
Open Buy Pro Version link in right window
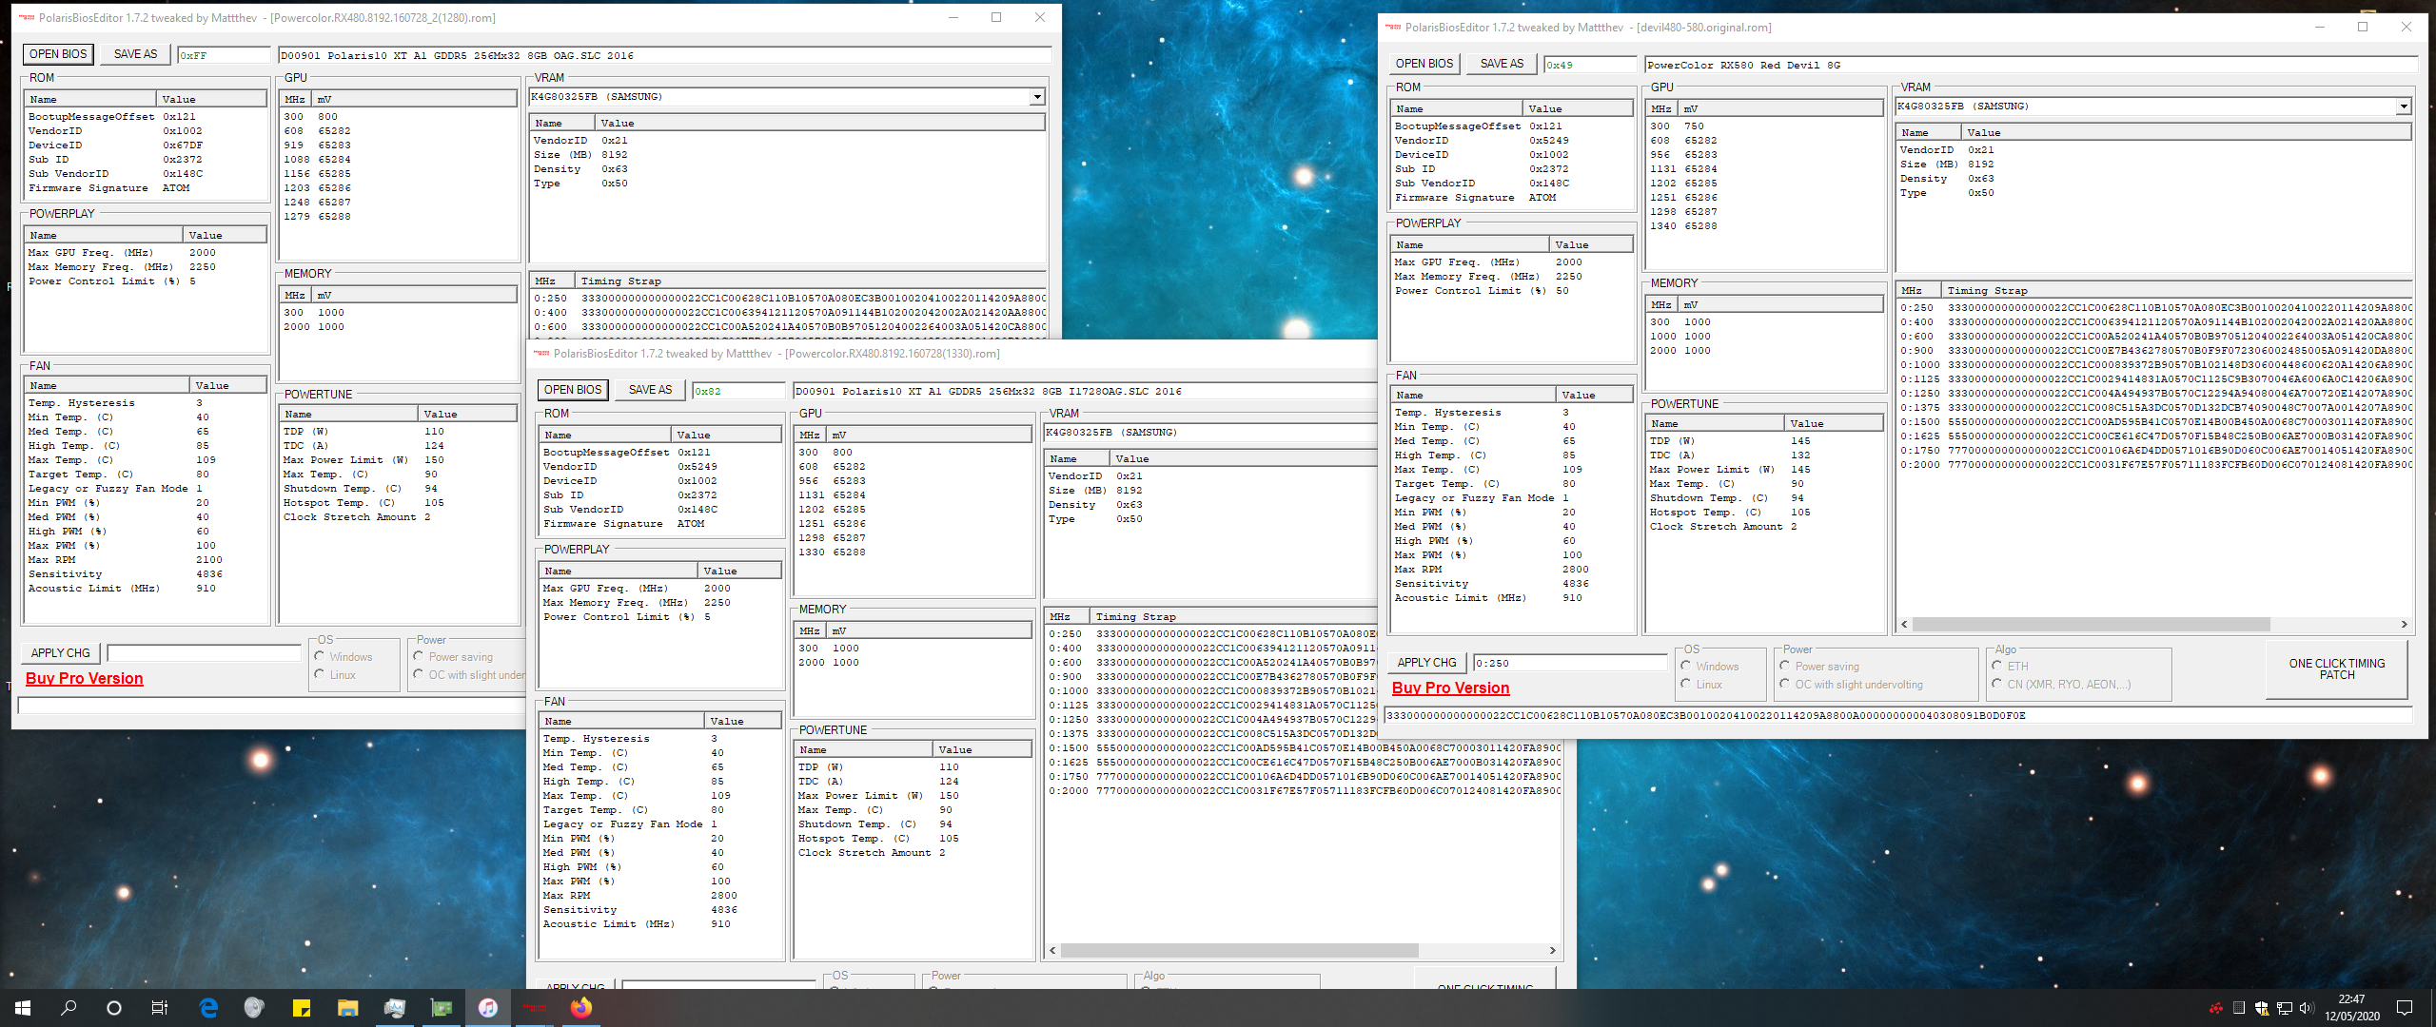click(x=1450, y=688)
